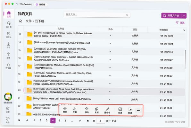Open the sidebar 下载 downloads section
Image resolution: width=191 pixels, height=128 pixels.
coord(8,45)
